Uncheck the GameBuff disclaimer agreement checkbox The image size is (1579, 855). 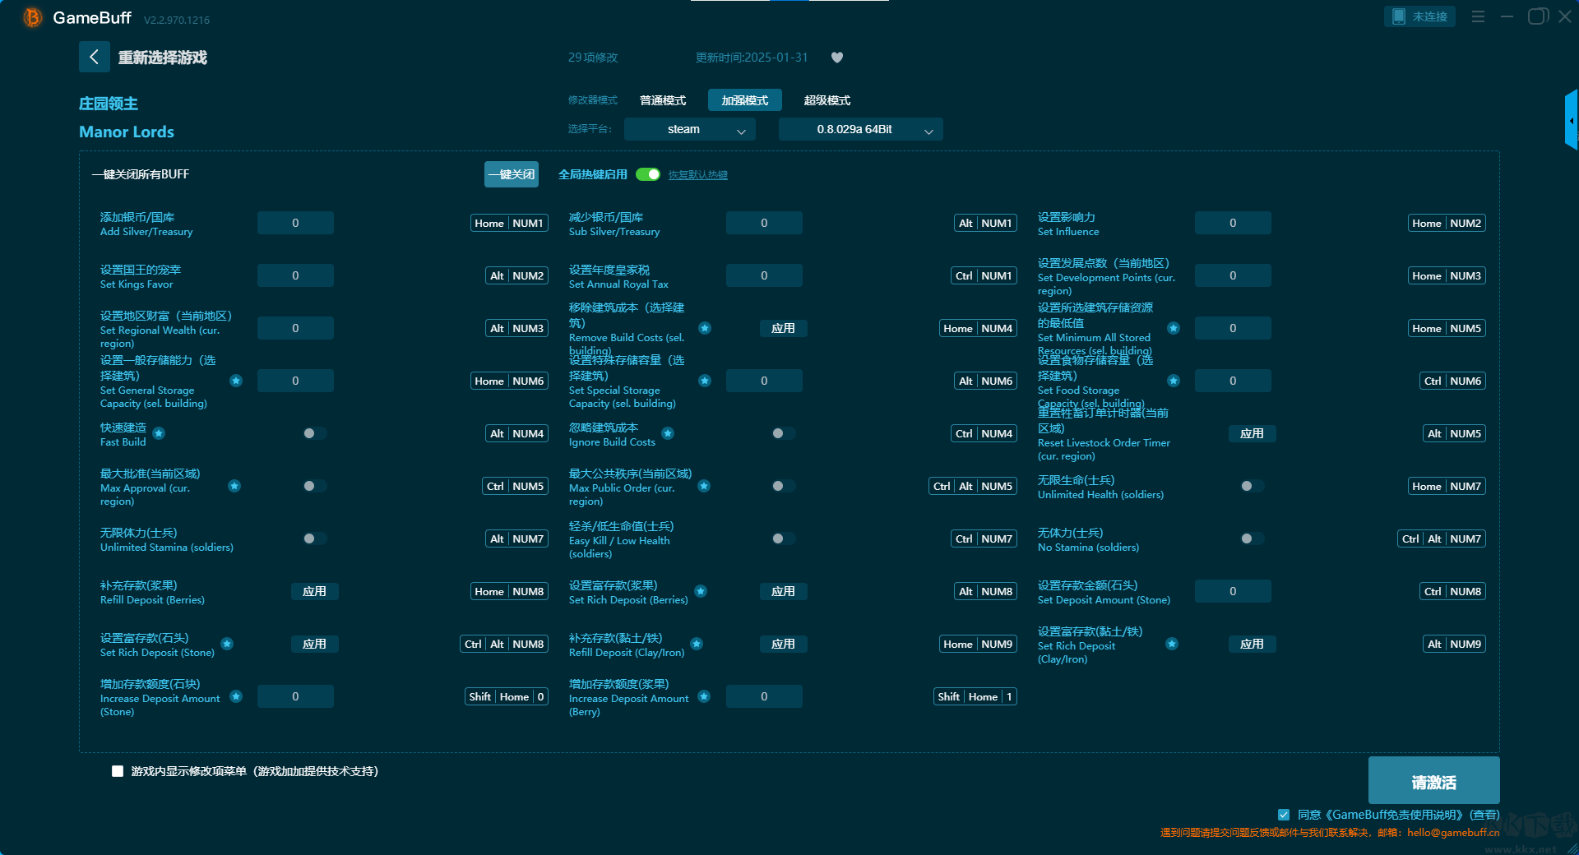click(1284, 815)
